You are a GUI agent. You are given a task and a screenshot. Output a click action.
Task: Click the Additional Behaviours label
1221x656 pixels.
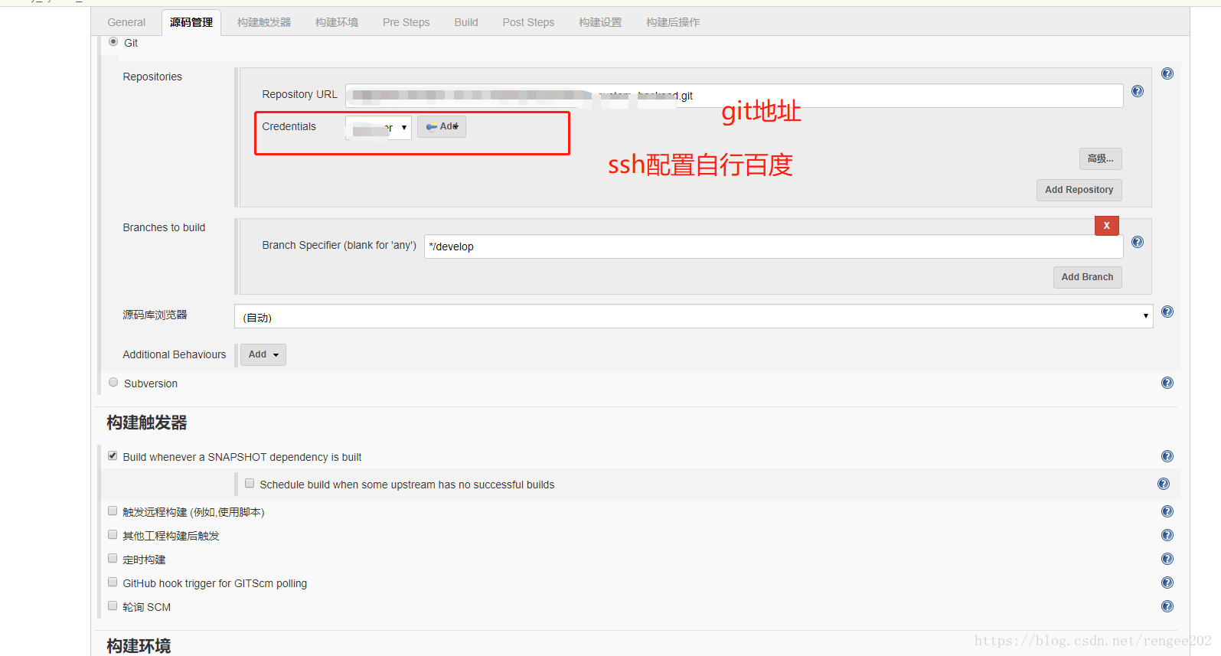coord(175,354)
